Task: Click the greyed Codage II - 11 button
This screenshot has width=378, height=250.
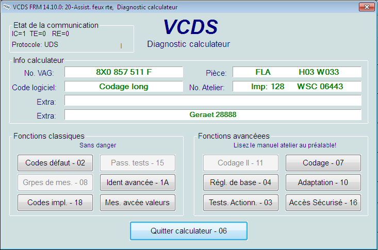Action: [x=241, y=163]
